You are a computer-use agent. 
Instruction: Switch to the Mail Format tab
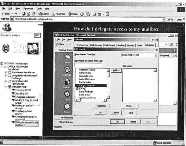pos(110,45)
